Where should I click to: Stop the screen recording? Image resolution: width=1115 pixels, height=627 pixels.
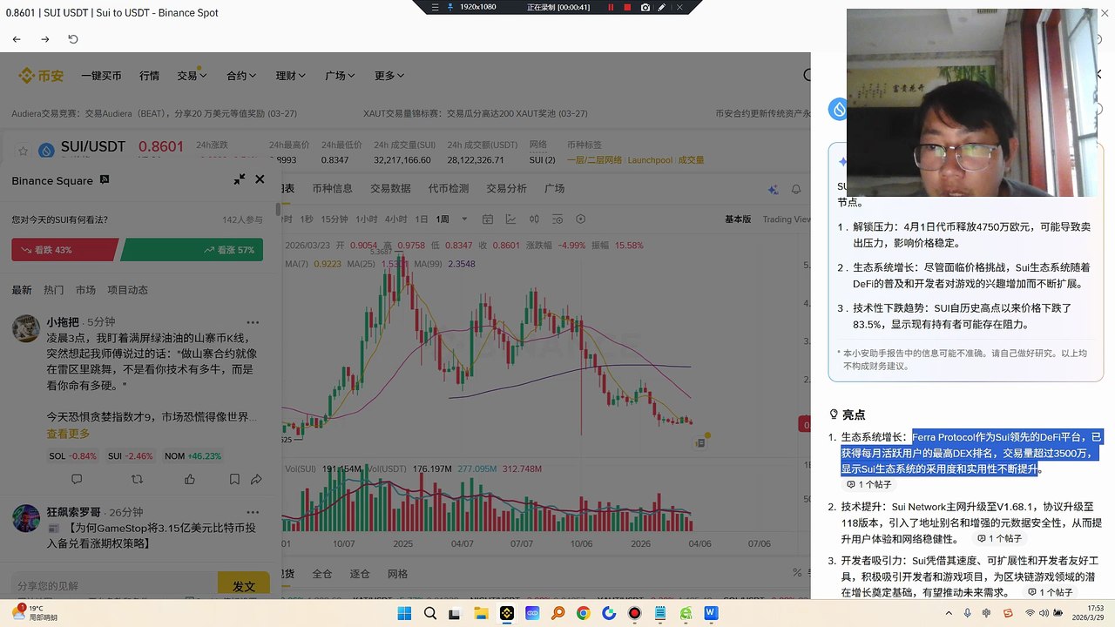pos(627,7)
